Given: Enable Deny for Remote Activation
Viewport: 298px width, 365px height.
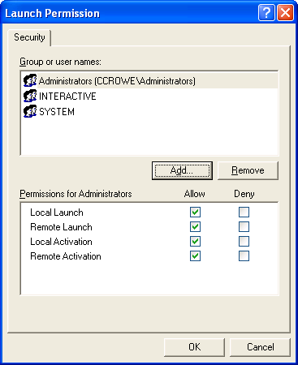Looking at the screenshot, I should point(244,256).
